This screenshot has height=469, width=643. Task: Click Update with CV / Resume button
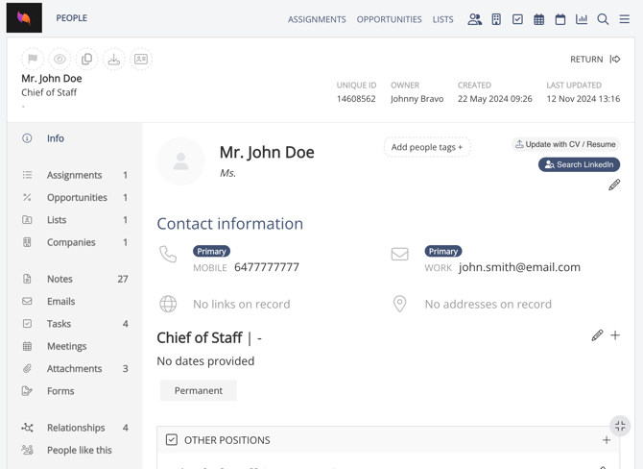point(565,144)
